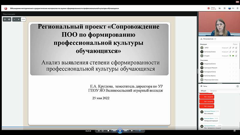Zoom out the presentation with minus button
The width and height of the screenshot is (240, 135).
point(14,19)
